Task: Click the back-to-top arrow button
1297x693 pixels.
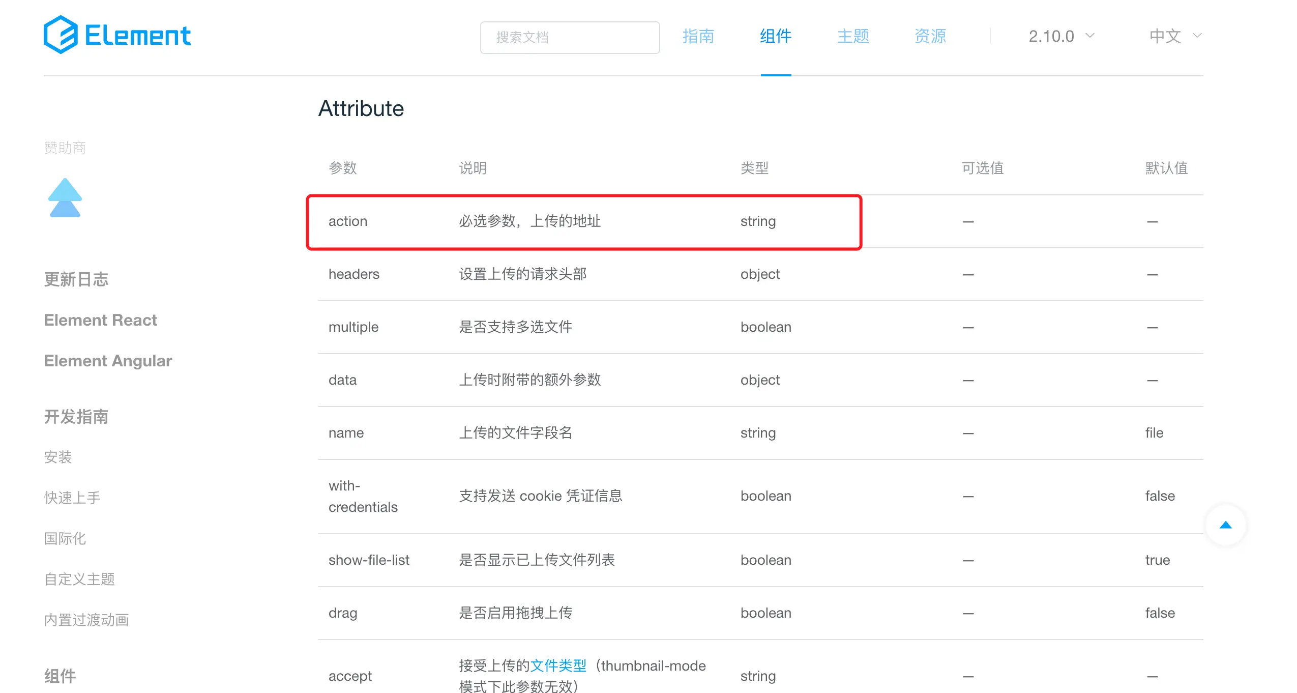Action: pos(1226,525)
